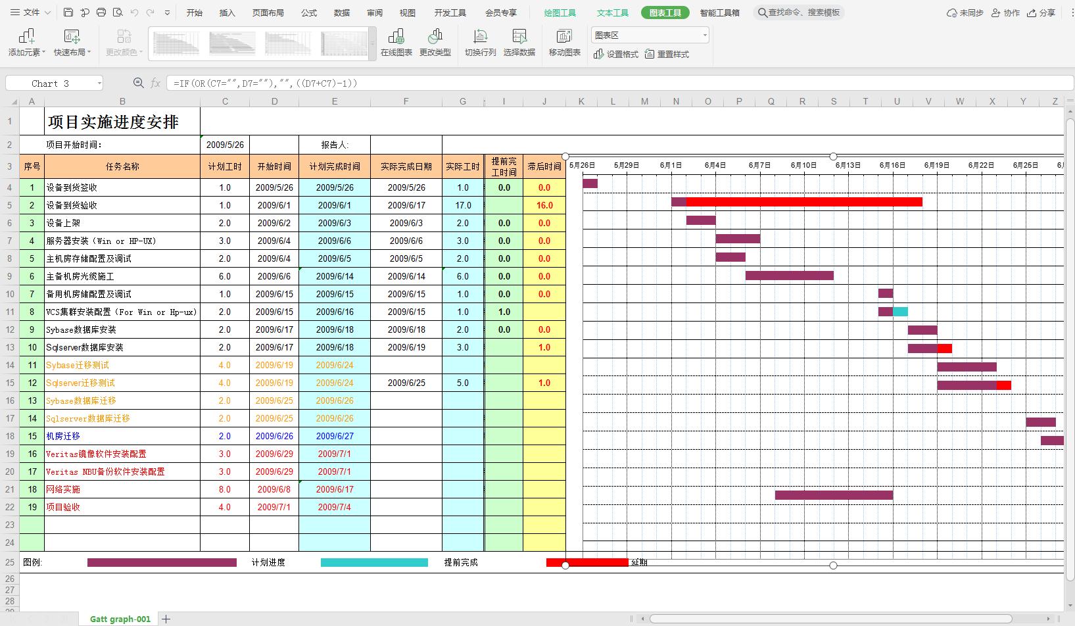Open the 选择数据 select data tool
Screen dimensions: 1075x626
[x=519, y=42]
